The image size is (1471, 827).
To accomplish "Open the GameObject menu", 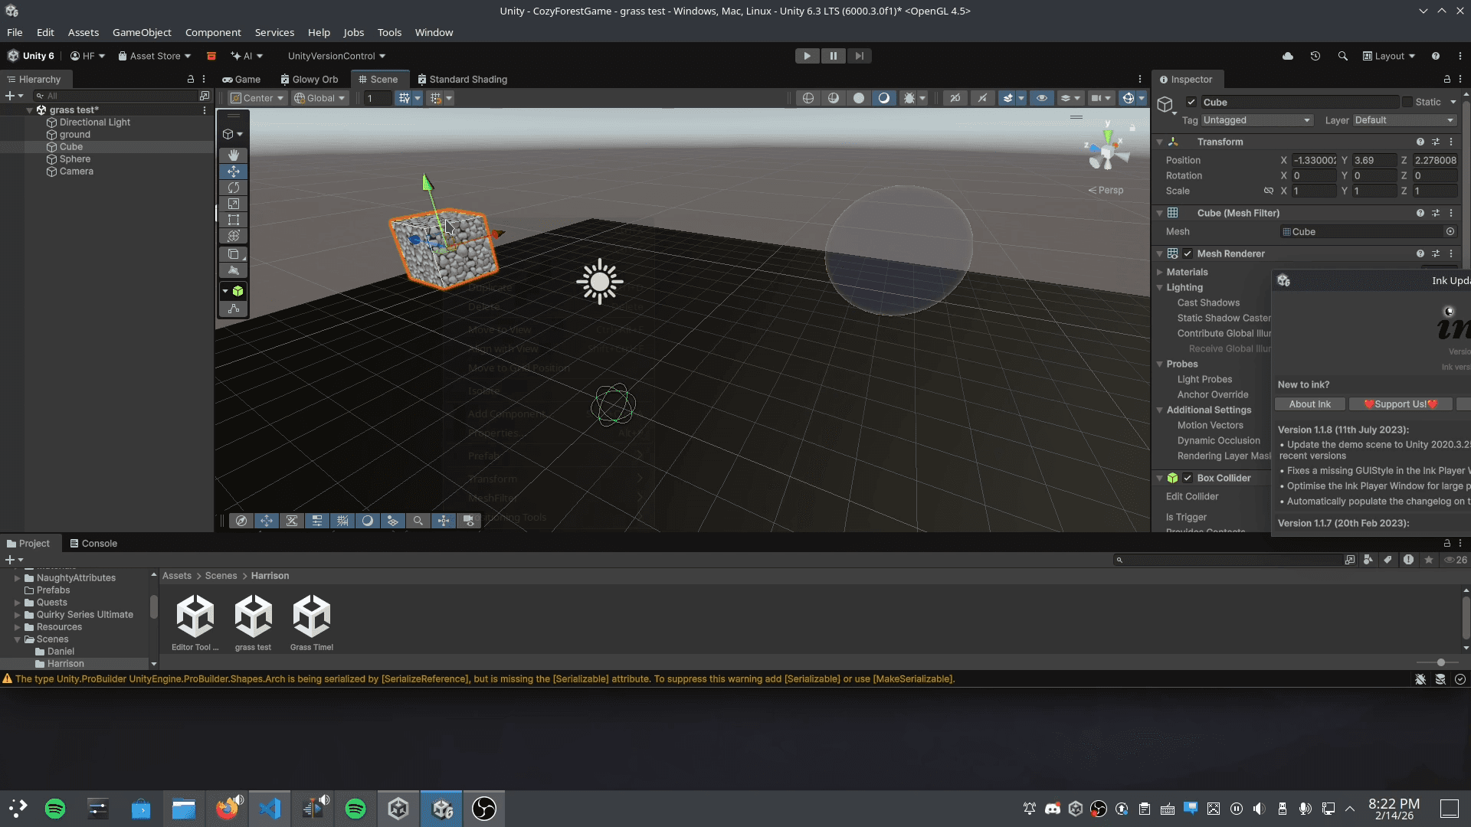I will coord(141,32).
